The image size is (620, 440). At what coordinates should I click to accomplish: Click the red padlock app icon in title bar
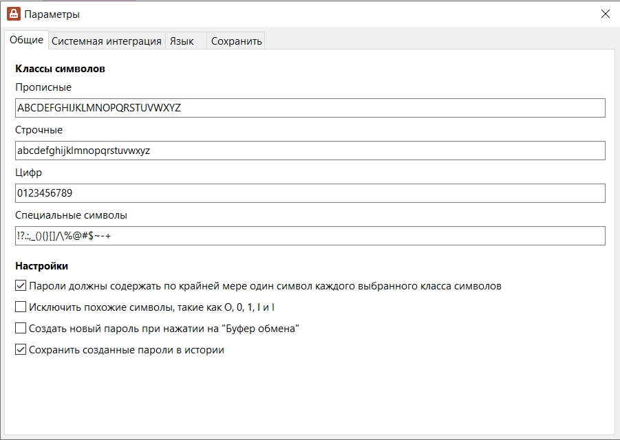(x=13, y=14)
